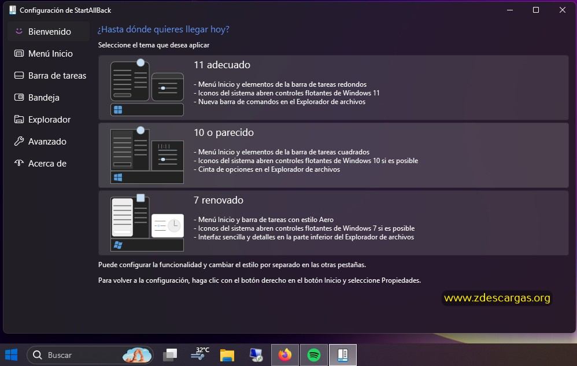577x366 pixels.
Task: Click the Windows 10 theme preview thumbnail
Action: tap(147, 155)
